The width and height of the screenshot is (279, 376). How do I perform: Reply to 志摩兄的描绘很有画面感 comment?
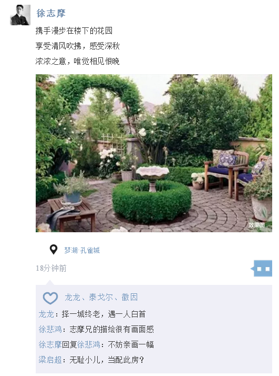[x=111, y=329]
